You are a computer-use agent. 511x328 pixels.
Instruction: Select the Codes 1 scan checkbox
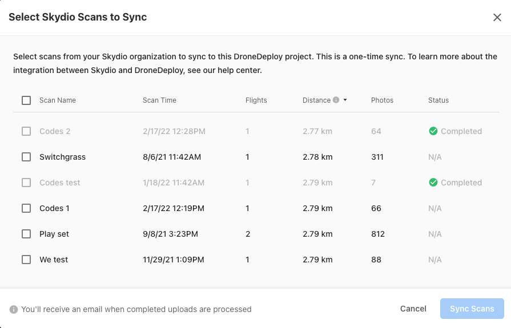click(x=26, y=208)
